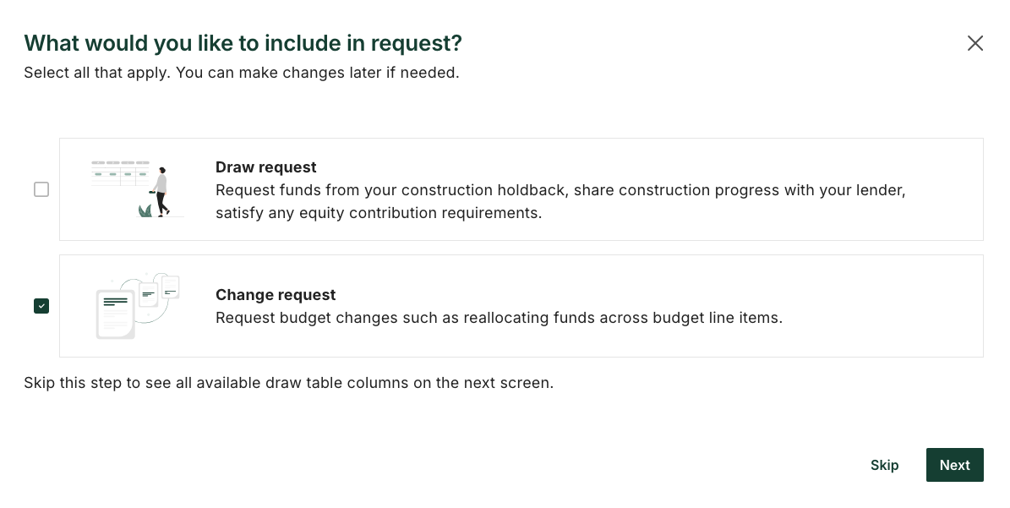Screen dimensions: 1010x508
Task: Click the small linked documents in Change request illustration
Action: click(160, 292)
